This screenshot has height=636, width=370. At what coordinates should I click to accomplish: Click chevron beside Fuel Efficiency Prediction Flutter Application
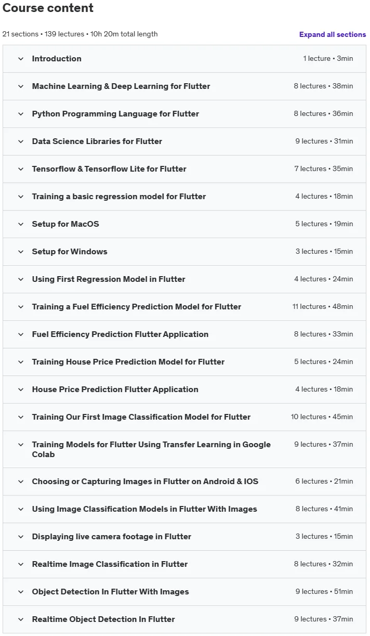point(21,334)
